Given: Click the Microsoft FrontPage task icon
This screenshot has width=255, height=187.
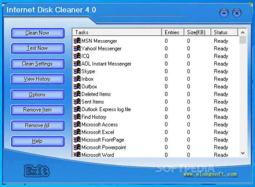Looking at the screenshot, I should pyautogui.click(x=77, y=139).
